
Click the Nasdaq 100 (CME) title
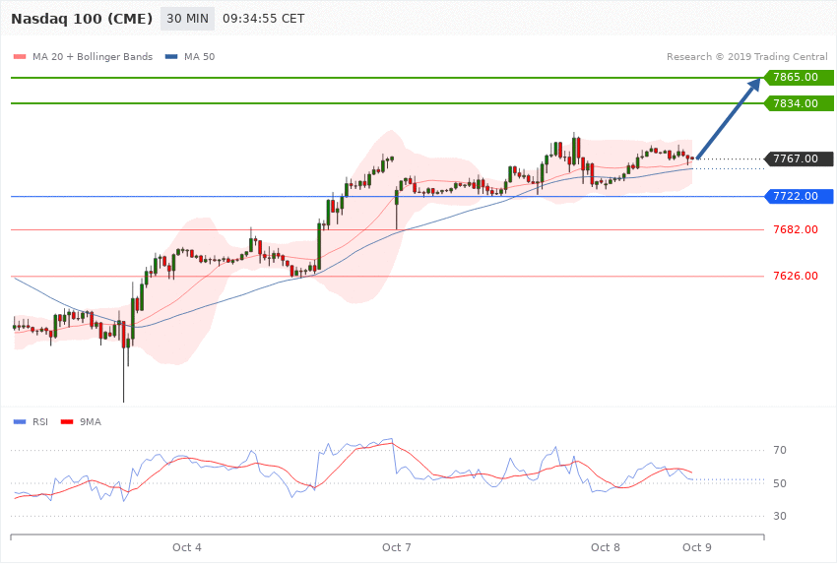tap(82, 19)
